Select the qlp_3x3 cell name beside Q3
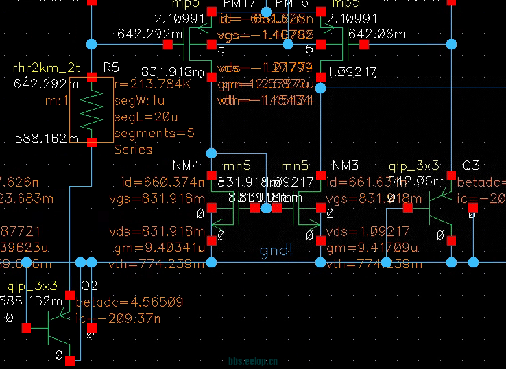This screenshot has height=369, width=506. (414, 165)
